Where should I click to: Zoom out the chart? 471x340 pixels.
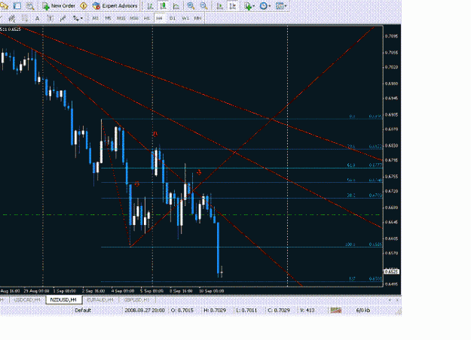tap(203, 6)
